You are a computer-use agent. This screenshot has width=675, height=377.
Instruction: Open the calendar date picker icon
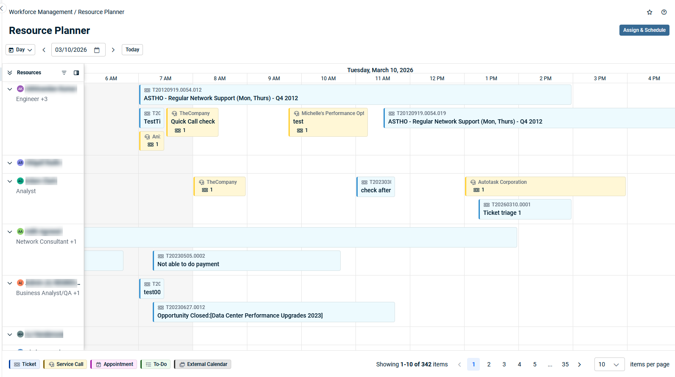(97, 50)
